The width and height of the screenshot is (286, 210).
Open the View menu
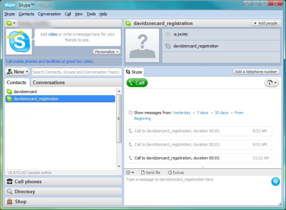tap(79, 14)
